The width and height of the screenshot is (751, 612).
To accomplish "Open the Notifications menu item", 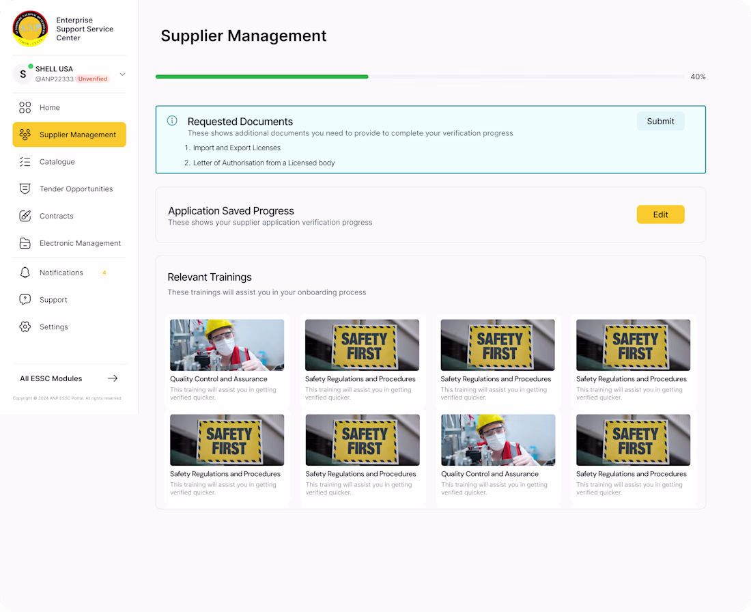I will 70,273.
